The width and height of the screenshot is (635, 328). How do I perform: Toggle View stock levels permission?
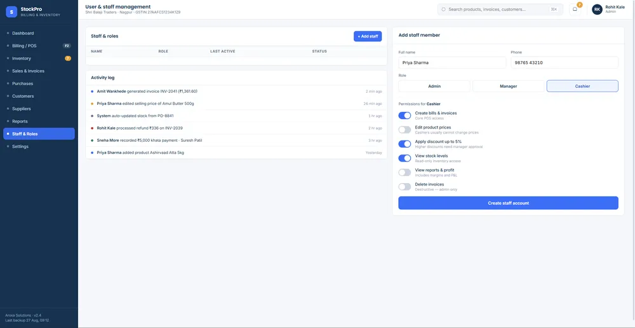coord(404,158)
